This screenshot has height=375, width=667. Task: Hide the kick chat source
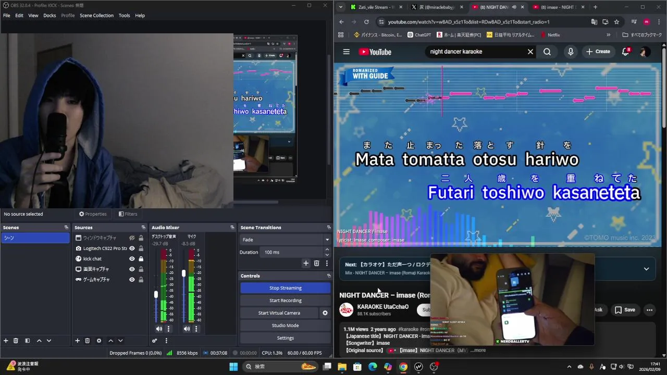(x=132, y=259)
